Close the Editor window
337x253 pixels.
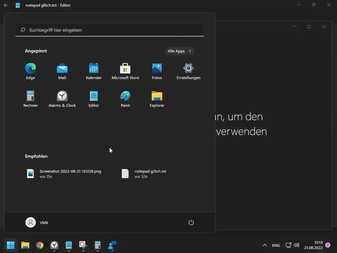[329, 5]
